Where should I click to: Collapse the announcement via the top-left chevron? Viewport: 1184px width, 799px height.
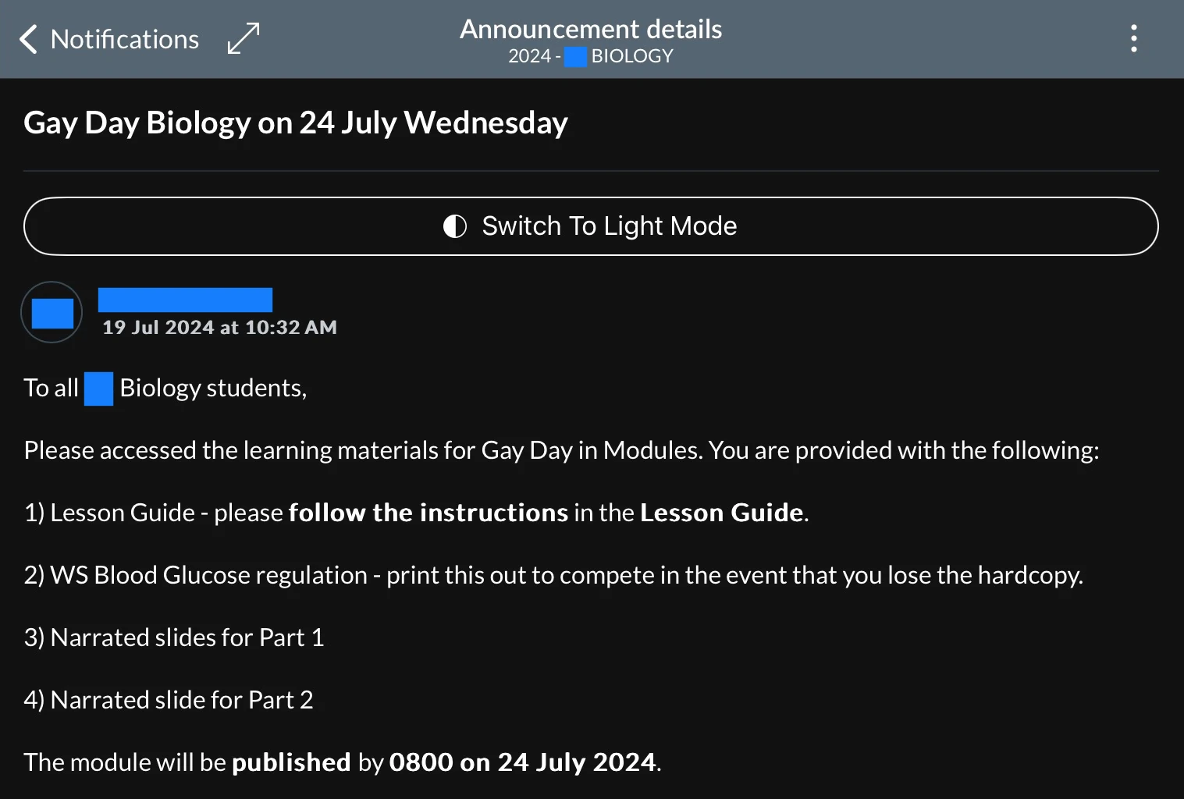(27, 39)
